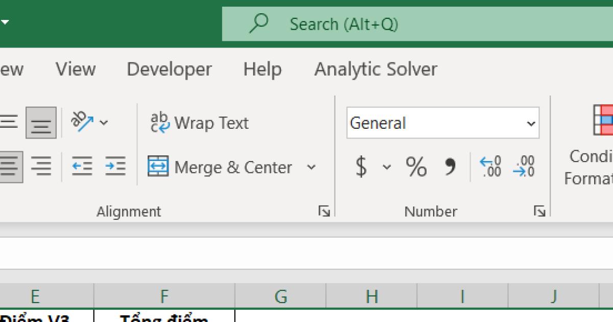Open the Analytic Solver tab
This screenshot has height=322, width=613.
coord(375,69)
